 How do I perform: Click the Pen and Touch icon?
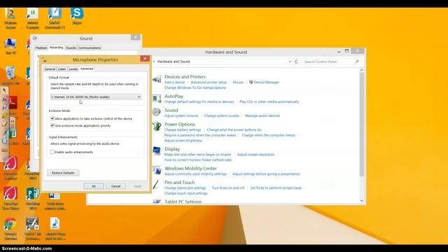[x=156, y=184]
